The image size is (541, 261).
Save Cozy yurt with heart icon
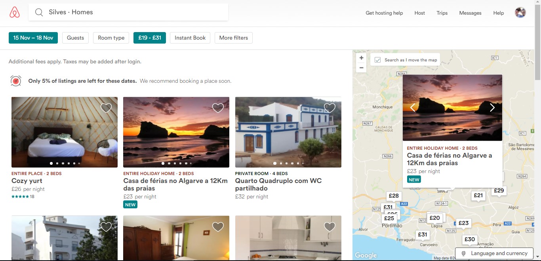(x=106, y=108)
